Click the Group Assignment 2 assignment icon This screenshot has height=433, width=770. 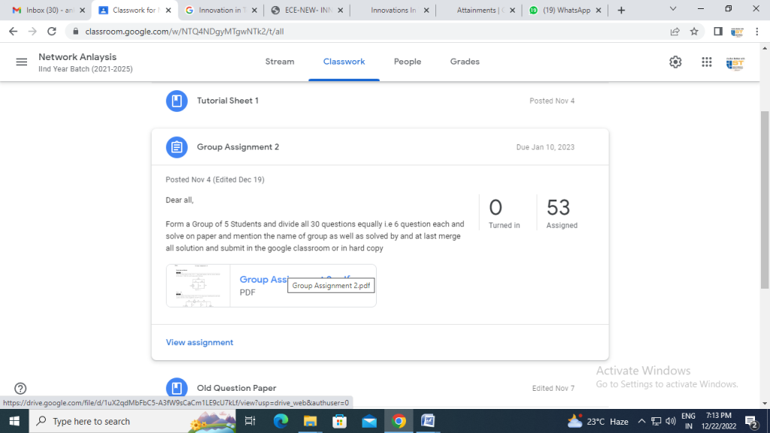(177, 147)
